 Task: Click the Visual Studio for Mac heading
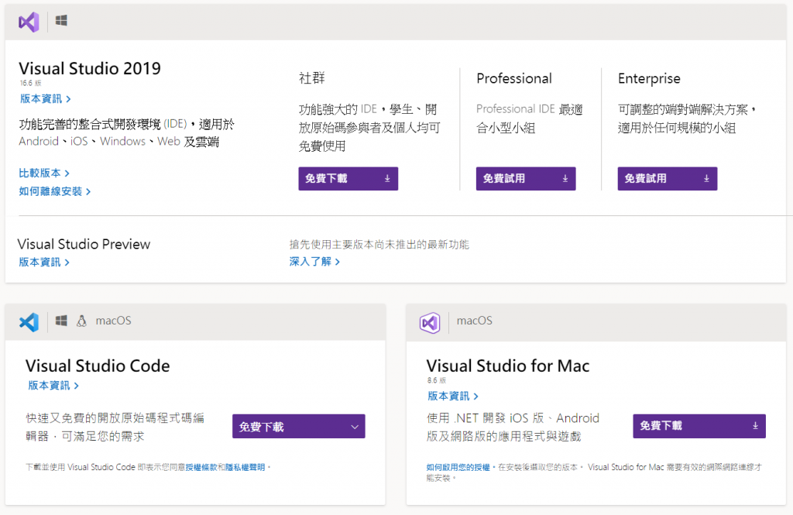[508, 366]
